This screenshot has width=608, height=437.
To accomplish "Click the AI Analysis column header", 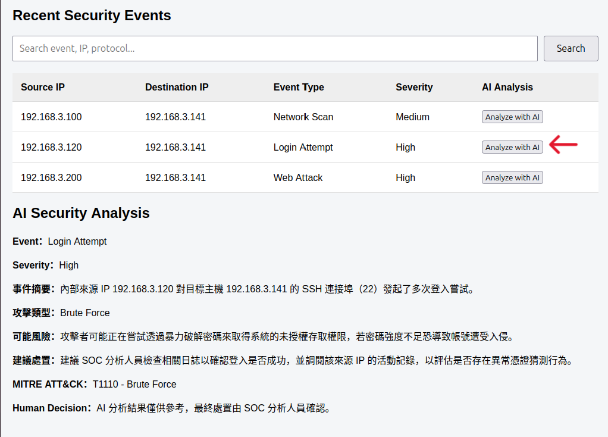I will point(507,87).
